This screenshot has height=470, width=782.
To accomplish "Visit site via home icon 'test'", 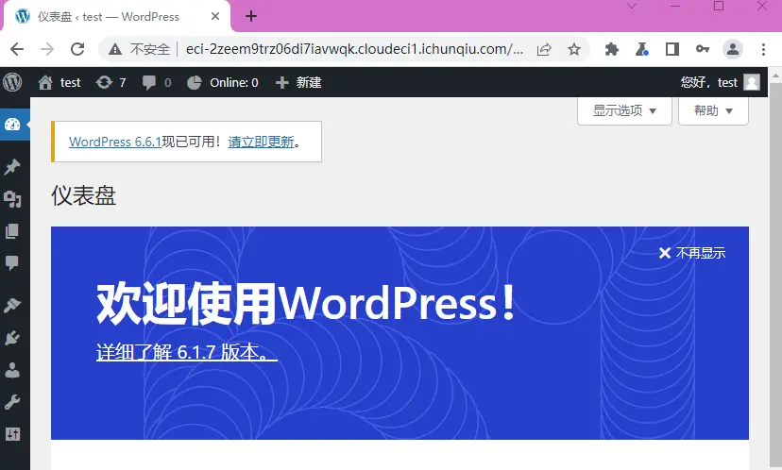I will coord(59,82).
